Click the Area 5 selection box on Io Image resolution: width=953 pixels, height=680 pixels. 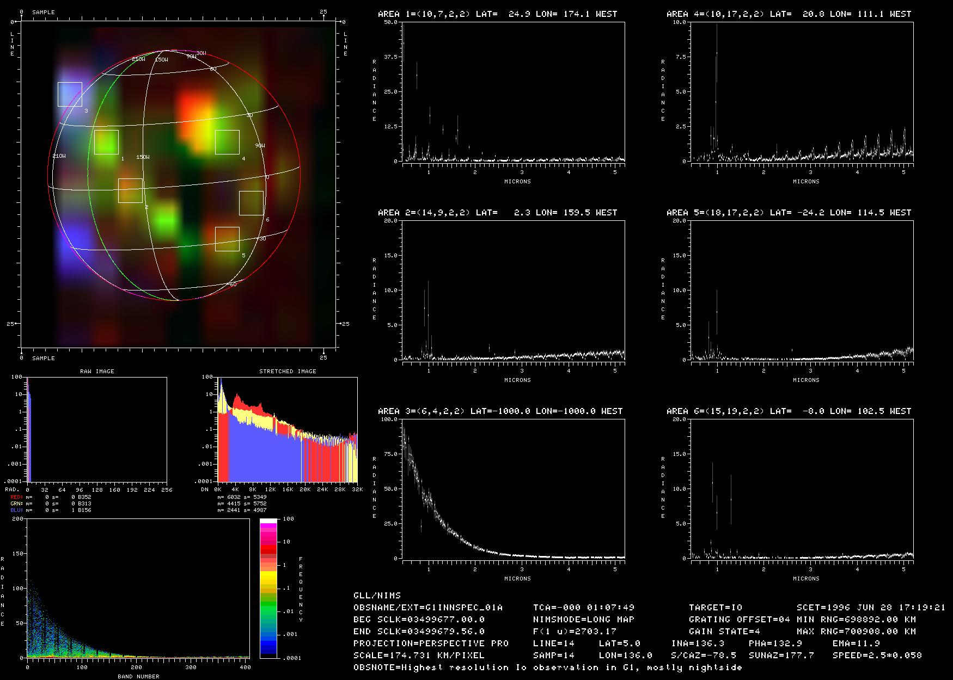pyautogui.click(x=227, y=239)
